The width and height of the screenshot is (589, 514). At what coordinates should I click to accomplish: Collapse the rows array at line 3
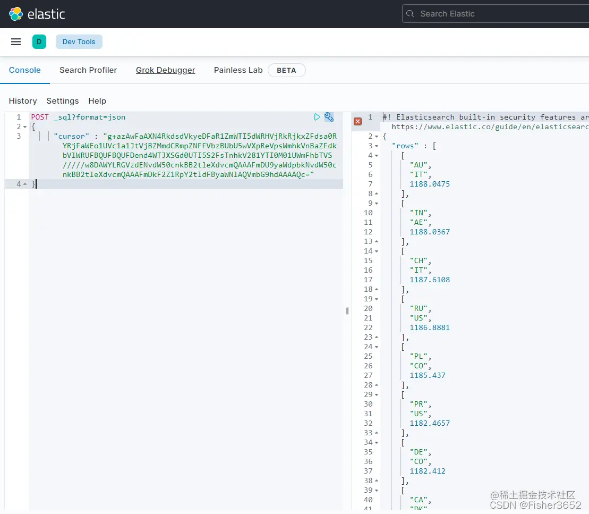(x=377, y=146)
